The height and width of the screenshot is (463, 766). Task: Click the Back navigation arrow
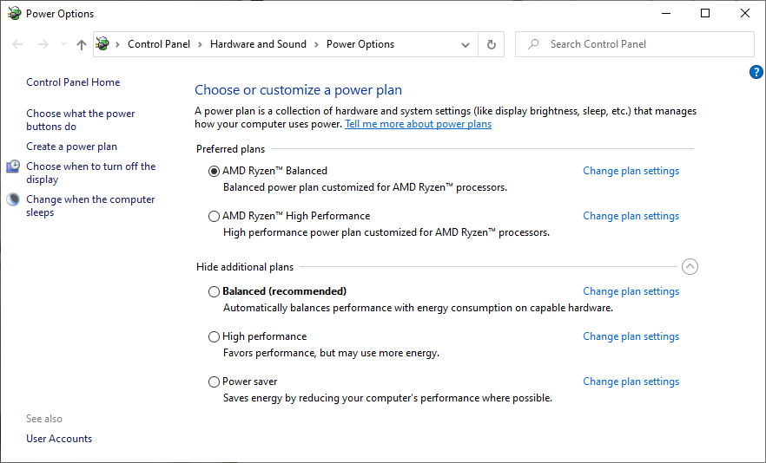tap(17, 44)
